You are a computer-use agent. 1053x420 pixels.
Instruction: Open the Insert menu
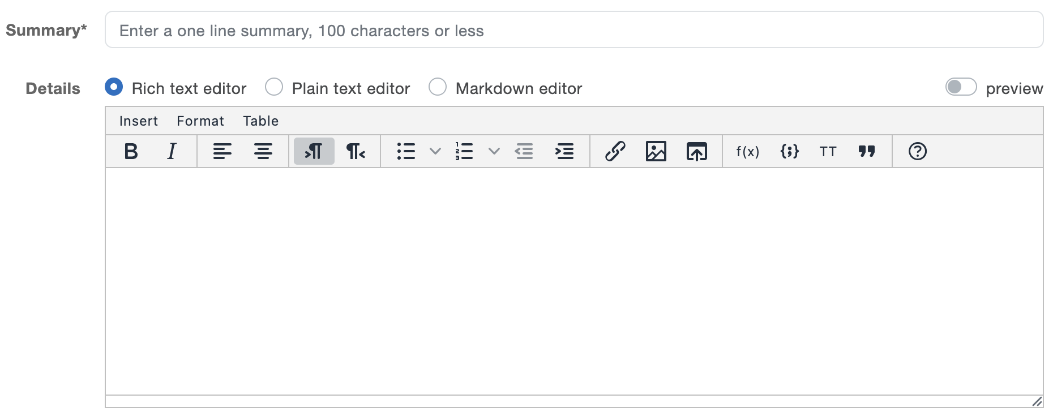(139, 121)
